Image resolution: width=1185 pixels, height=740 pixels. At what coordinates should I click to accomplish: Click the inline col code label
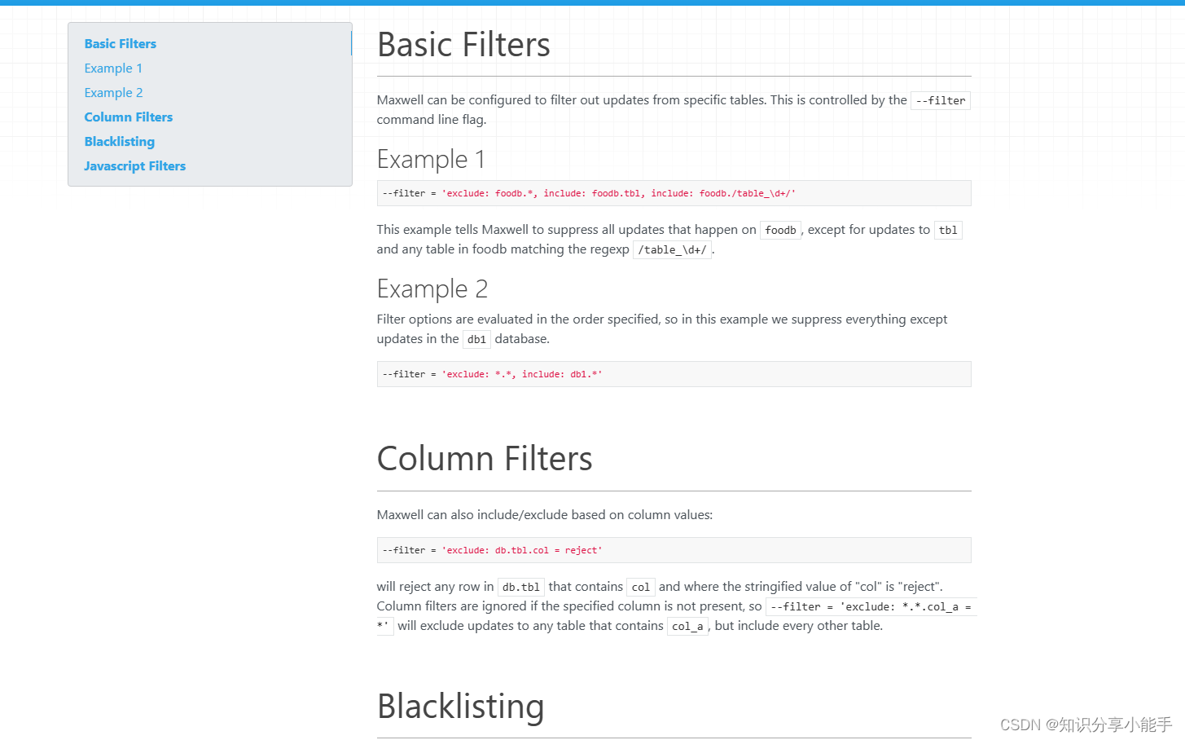click(641, 588)
